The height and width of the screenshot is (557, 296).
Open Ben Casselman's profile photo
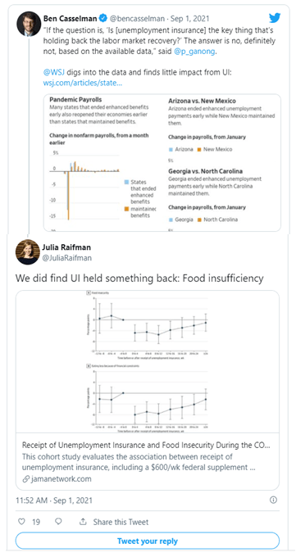tap(30, 24)
